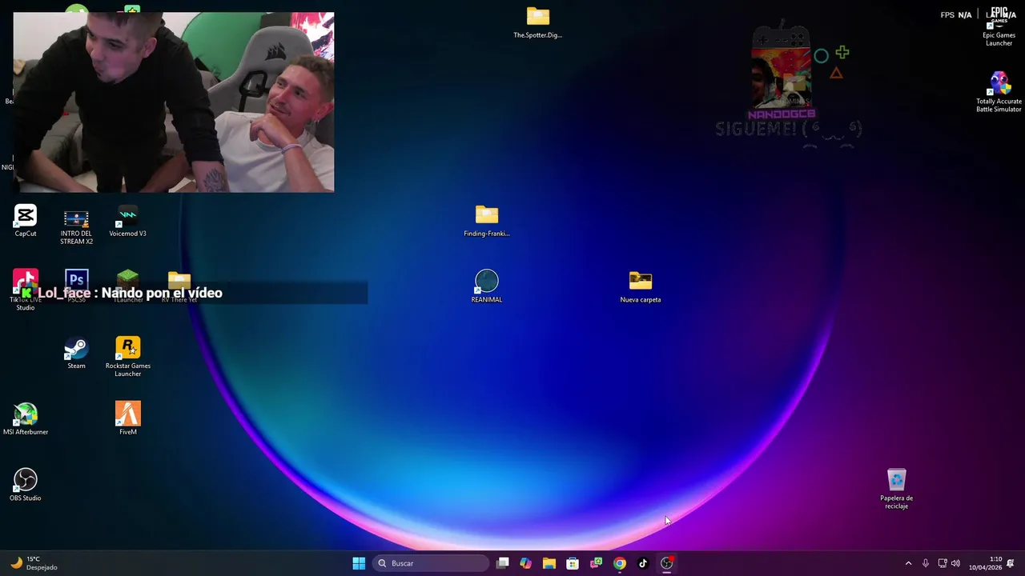Open network settings tray icon
The height and width of the screenshot is (576, 1025).
(942, 563)
